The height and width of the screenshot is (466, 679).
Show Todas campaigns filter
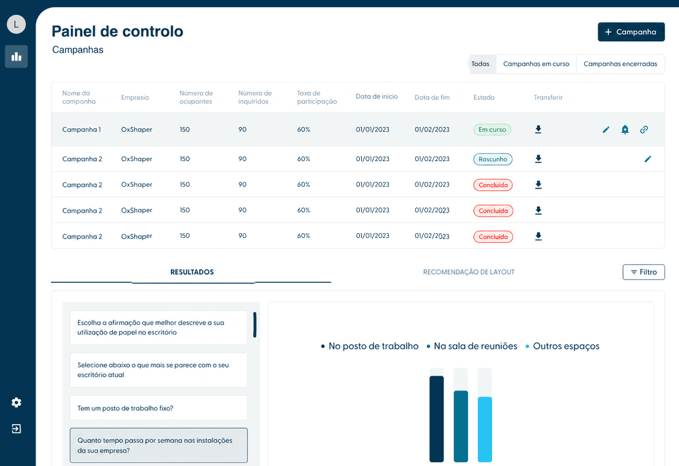(480, 64)
